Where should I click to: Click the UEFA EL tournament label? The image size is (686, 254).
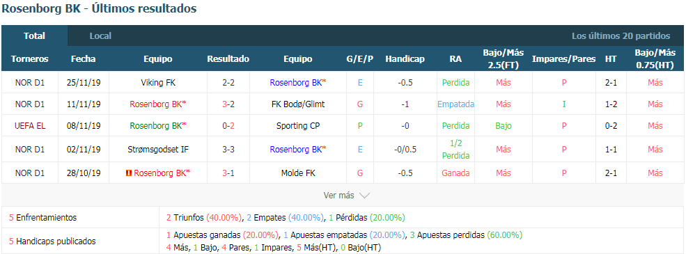click(x=30, y=126)
